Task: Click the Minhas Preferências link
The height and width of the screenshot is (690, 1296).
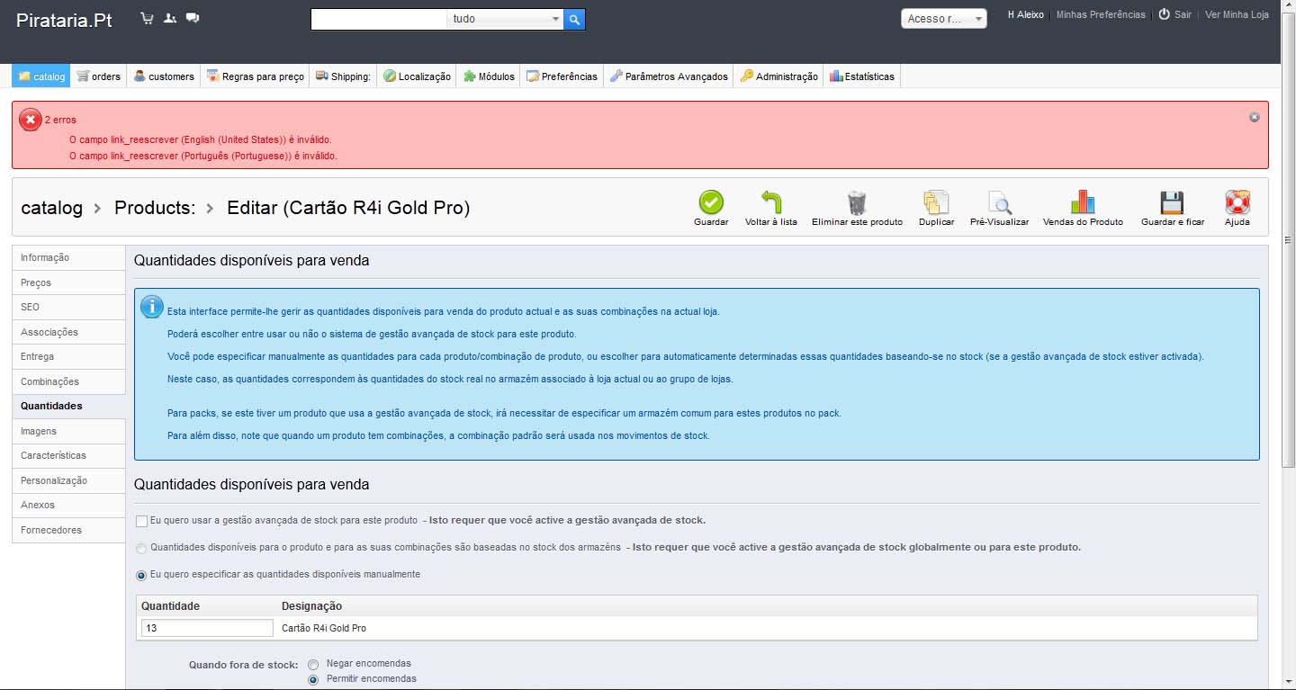Action: pos(1101,14)
